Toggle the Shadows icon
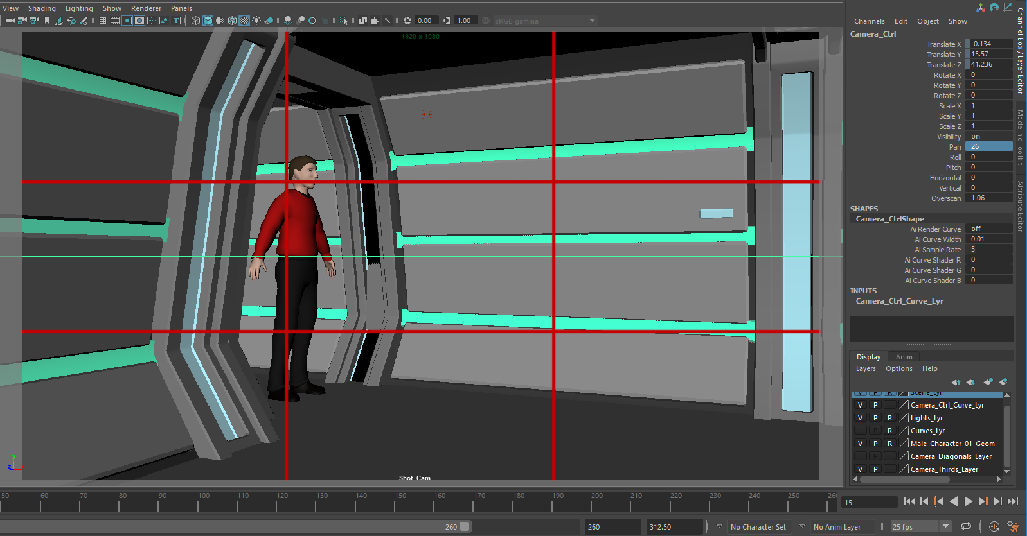Screen dimensions: 1027x536 269,21
